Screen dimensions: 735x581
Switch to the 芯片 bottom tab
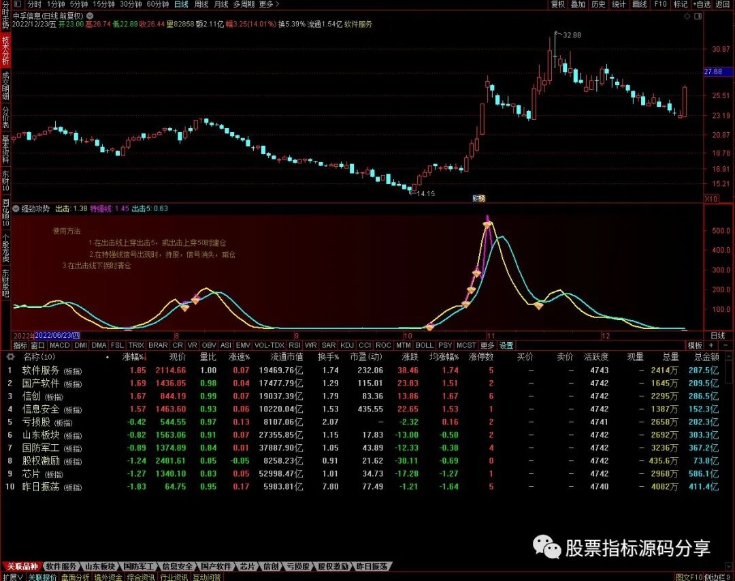click(248, 567)
